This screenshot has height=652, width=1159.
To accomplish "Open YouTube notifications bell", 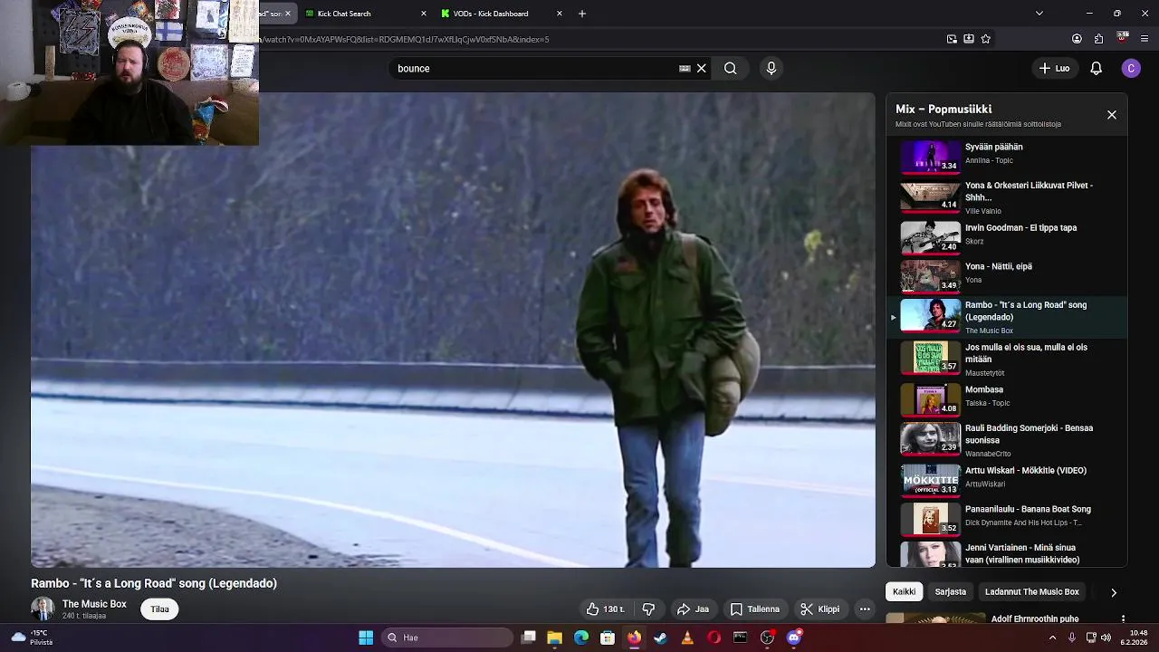I will (1096, 68).
